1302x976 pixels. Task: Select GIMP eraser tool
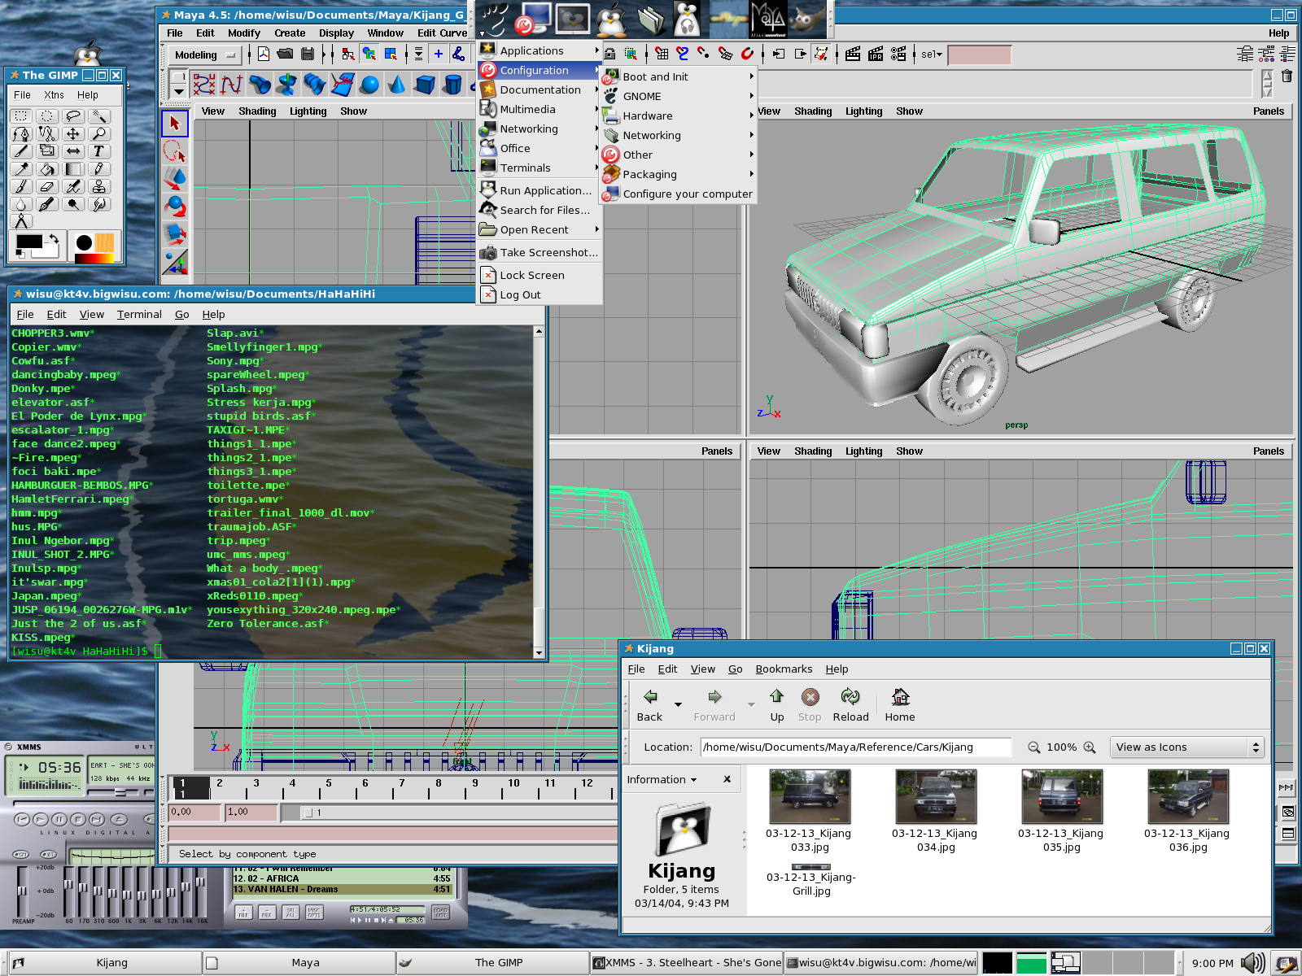[47, 187]
